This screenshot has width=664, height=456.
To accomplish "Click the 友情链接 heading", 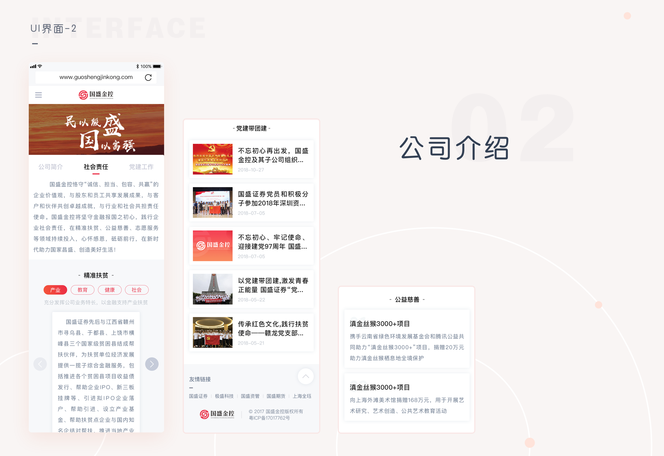I will (200, 379).
